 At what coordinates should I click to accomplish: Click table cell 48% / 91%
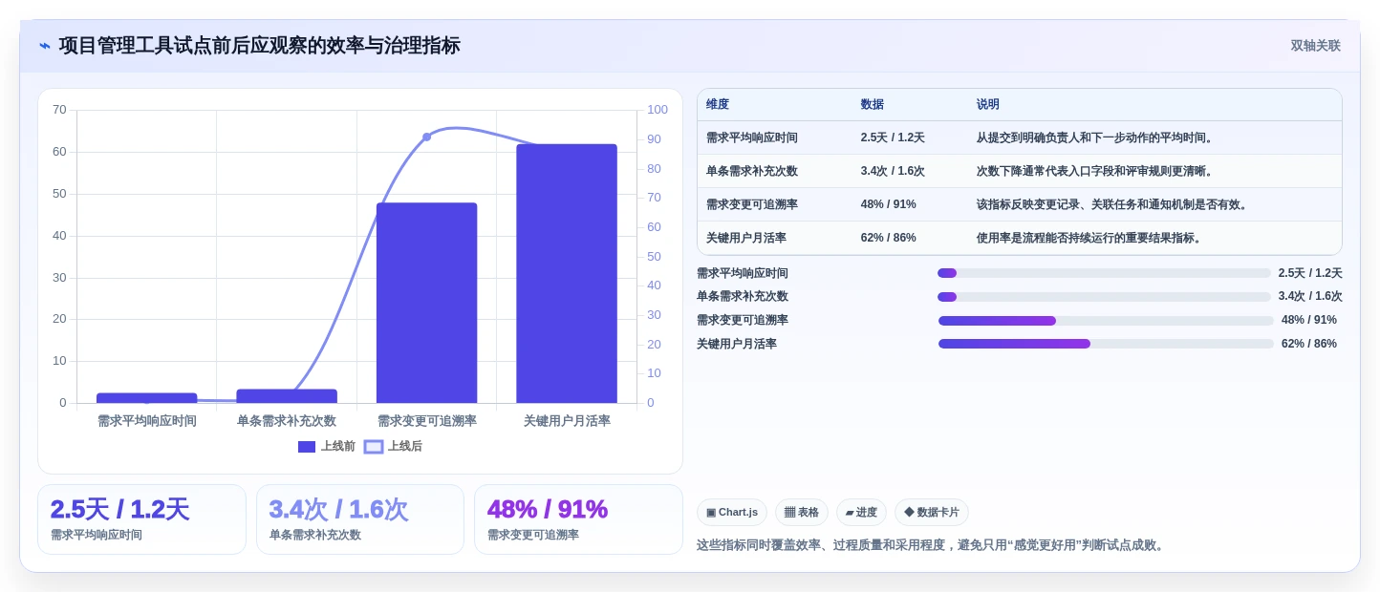pos(889,204)
